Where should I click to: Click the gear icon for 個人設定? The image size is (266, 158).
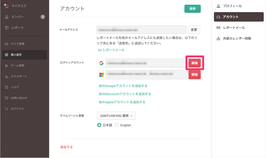pyautogui.click(x=7, y=55)
